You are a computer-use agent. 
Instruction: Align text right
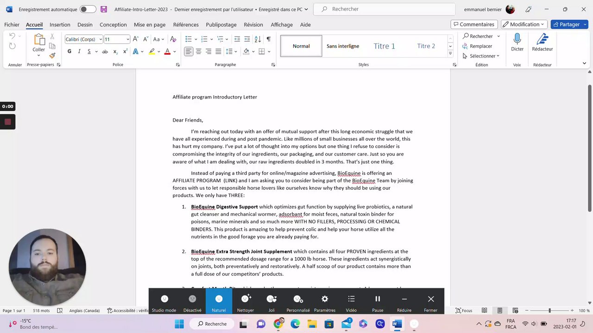click(x=208, y=51)
